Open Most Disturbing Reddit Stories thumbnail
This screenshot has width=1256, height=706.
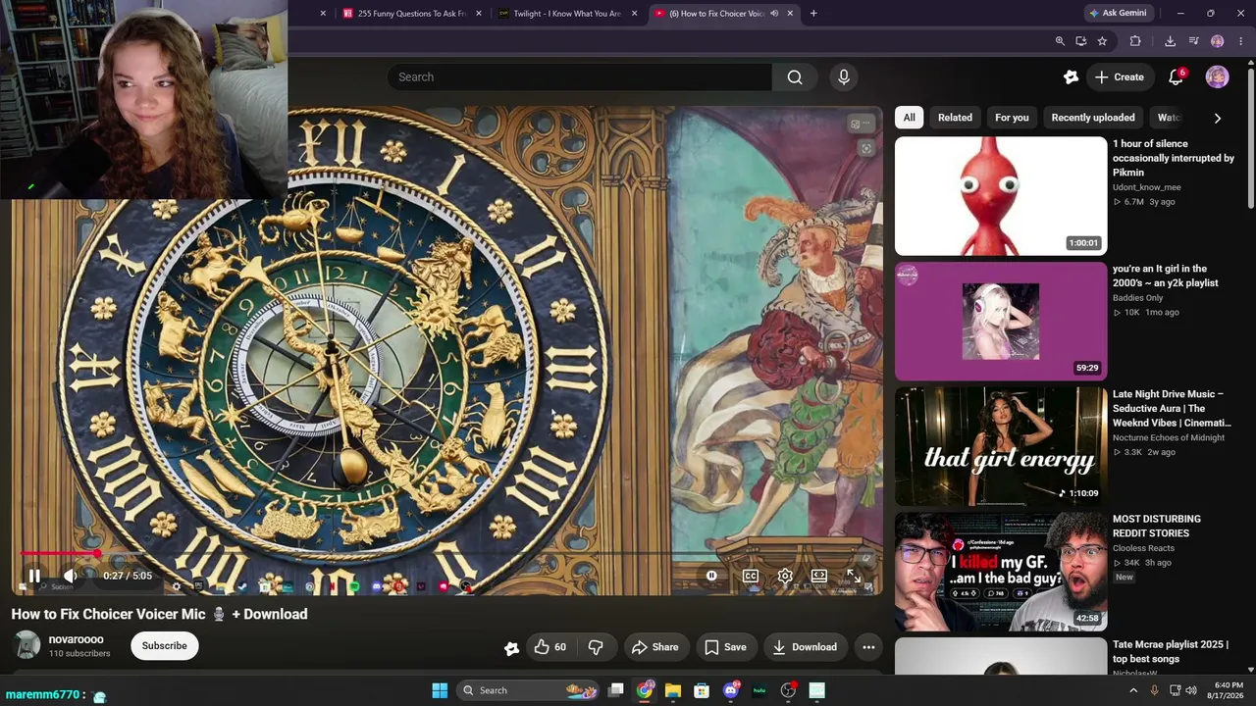[x=1001, y=572]
